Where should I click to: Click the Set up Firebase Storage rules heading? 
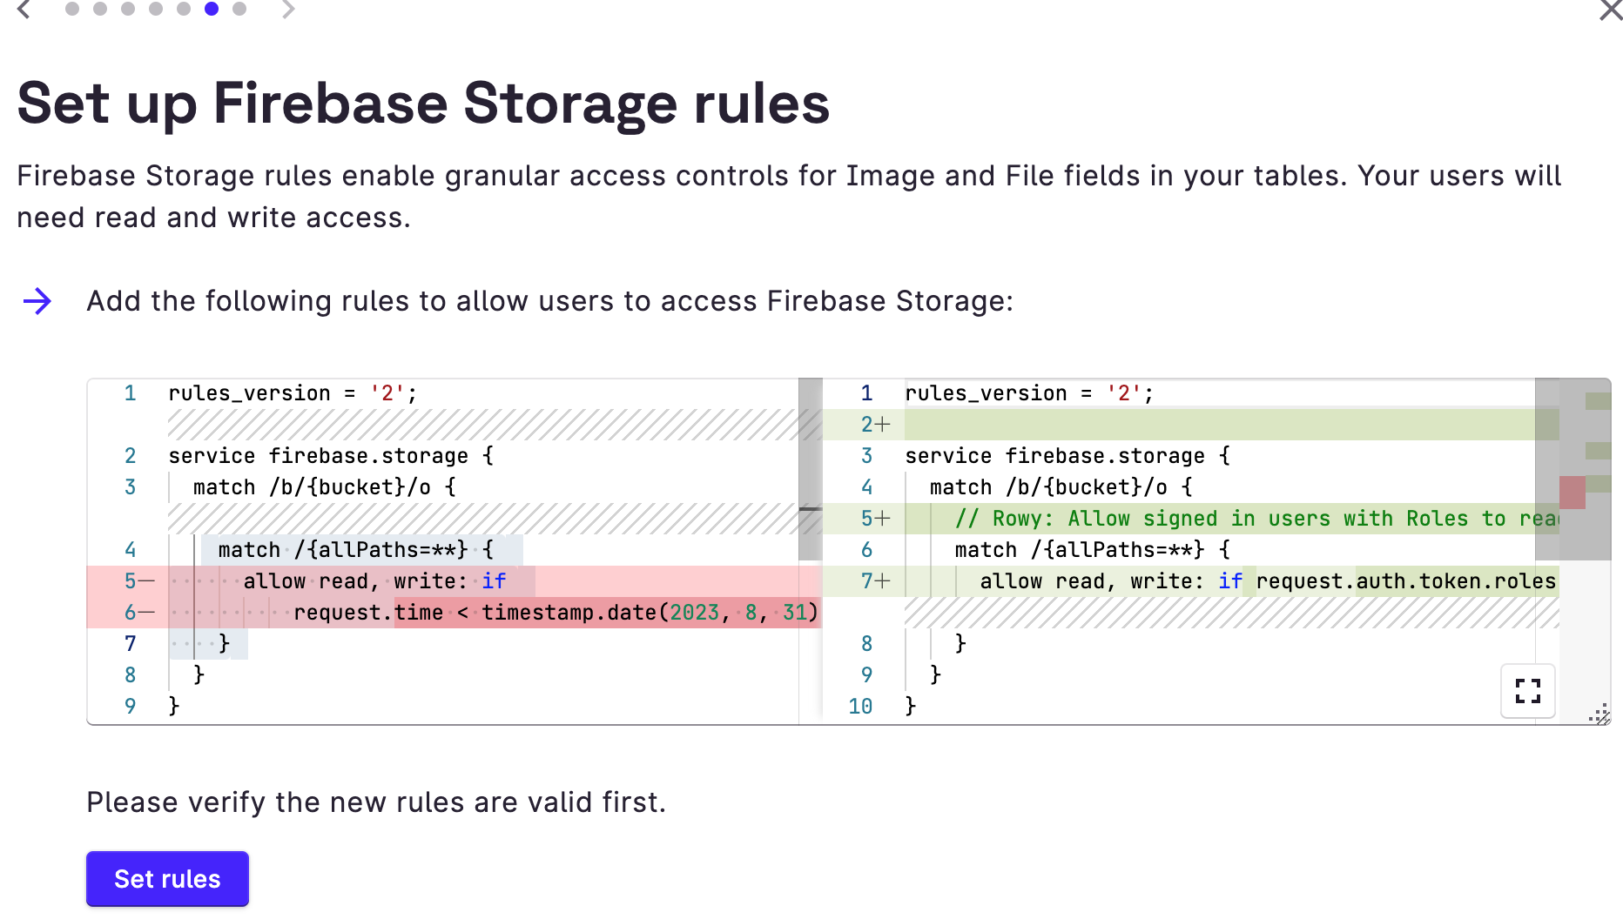point(424,104)
